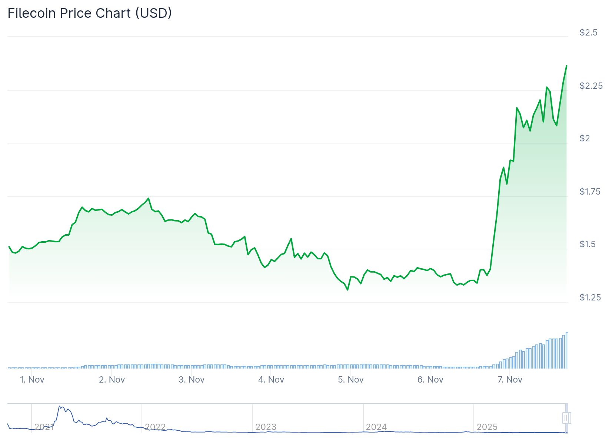This screenshot has height=444, width=609.
Task: Click the 1. Nov date label
Action: coord(32,380)
